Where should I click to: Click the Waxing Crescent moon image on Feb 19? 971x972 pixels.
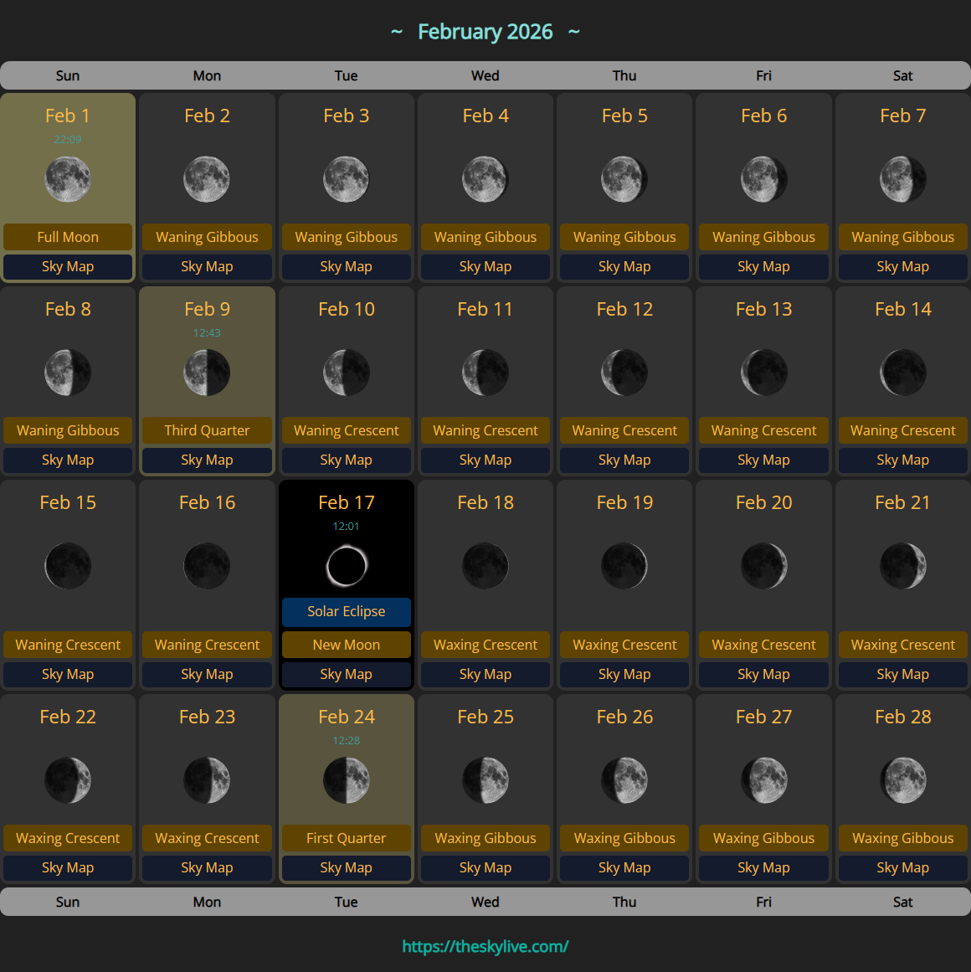pyautogui.click(x=624, y=565)
